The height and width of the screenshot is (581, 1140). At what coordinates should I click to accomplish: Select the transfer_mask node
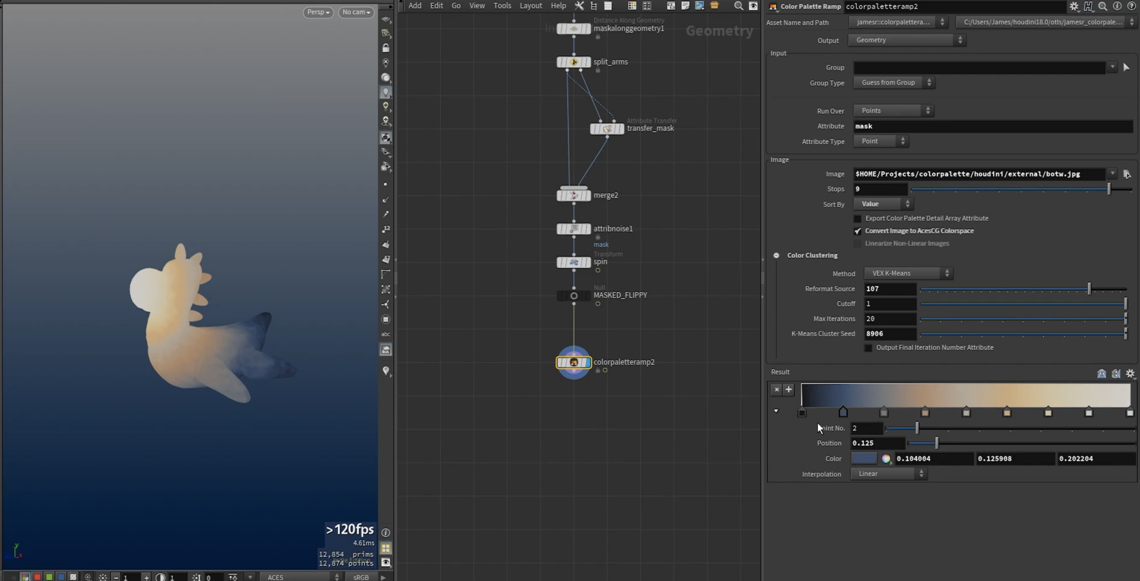point(607,129)
